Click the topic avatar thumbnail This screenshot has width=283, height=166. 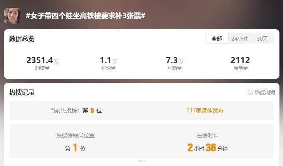pyautogui.click(x=12, y=16)
